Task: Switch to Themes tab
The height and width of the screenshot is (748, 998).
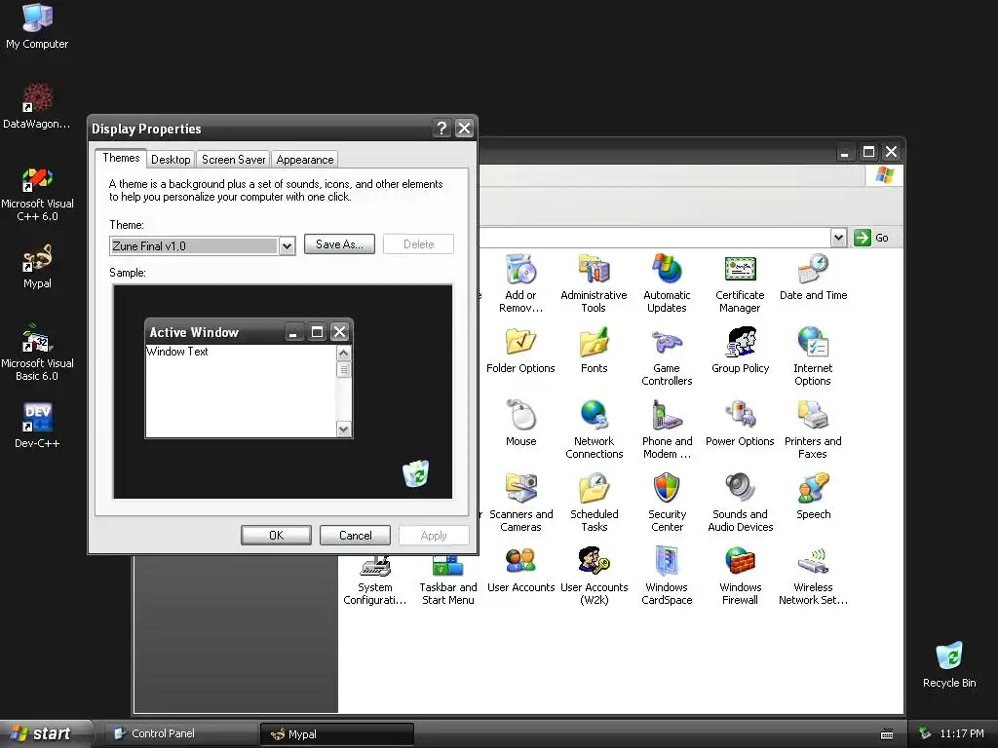Action: pos(121,158)
